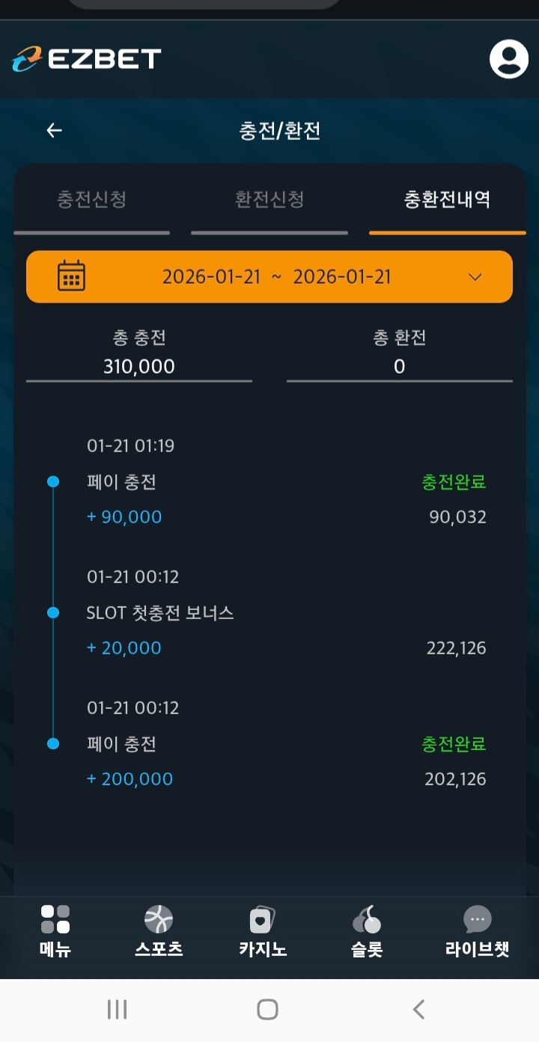Image resolution: width=539 pixels, height=1042 pixels.
Task: Select the 충환전내역 tab
Action: click(447, 200)
